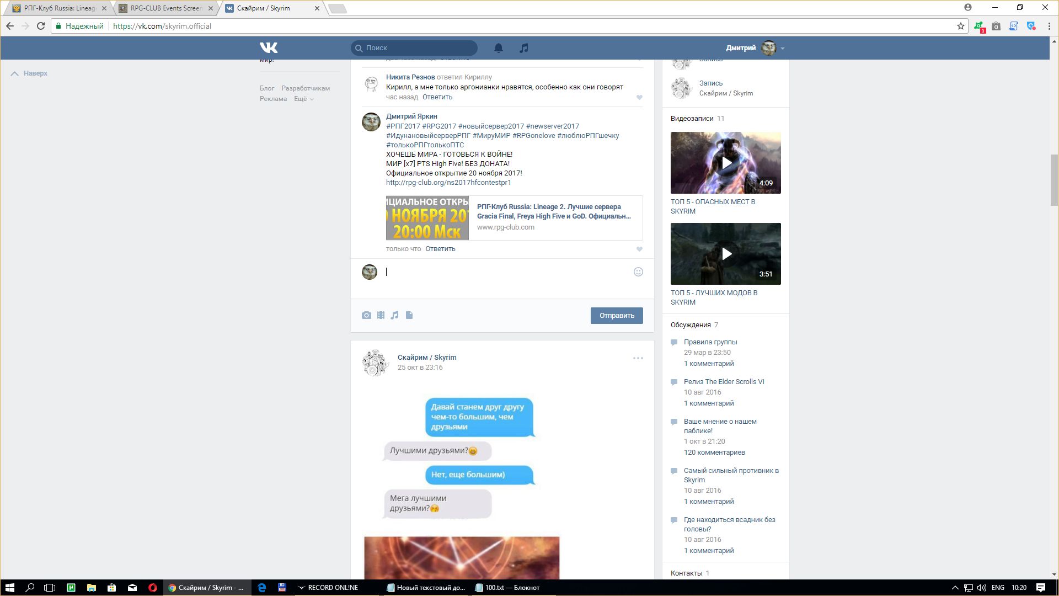Play the ТОП 5 - ОПАСНЫХ МЕСТ video

(726, 163)
